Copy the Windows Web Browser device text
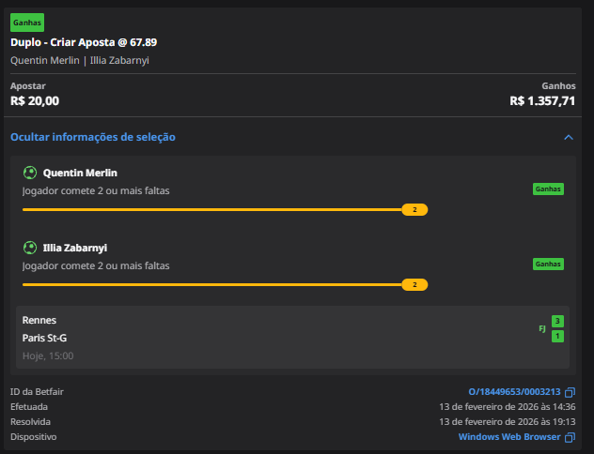The height and width of the screenshot is (454, 594). click(x=570, y=437)
